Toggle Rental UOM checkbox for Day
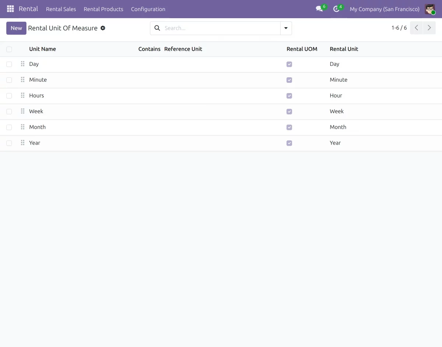 (289, 64)
